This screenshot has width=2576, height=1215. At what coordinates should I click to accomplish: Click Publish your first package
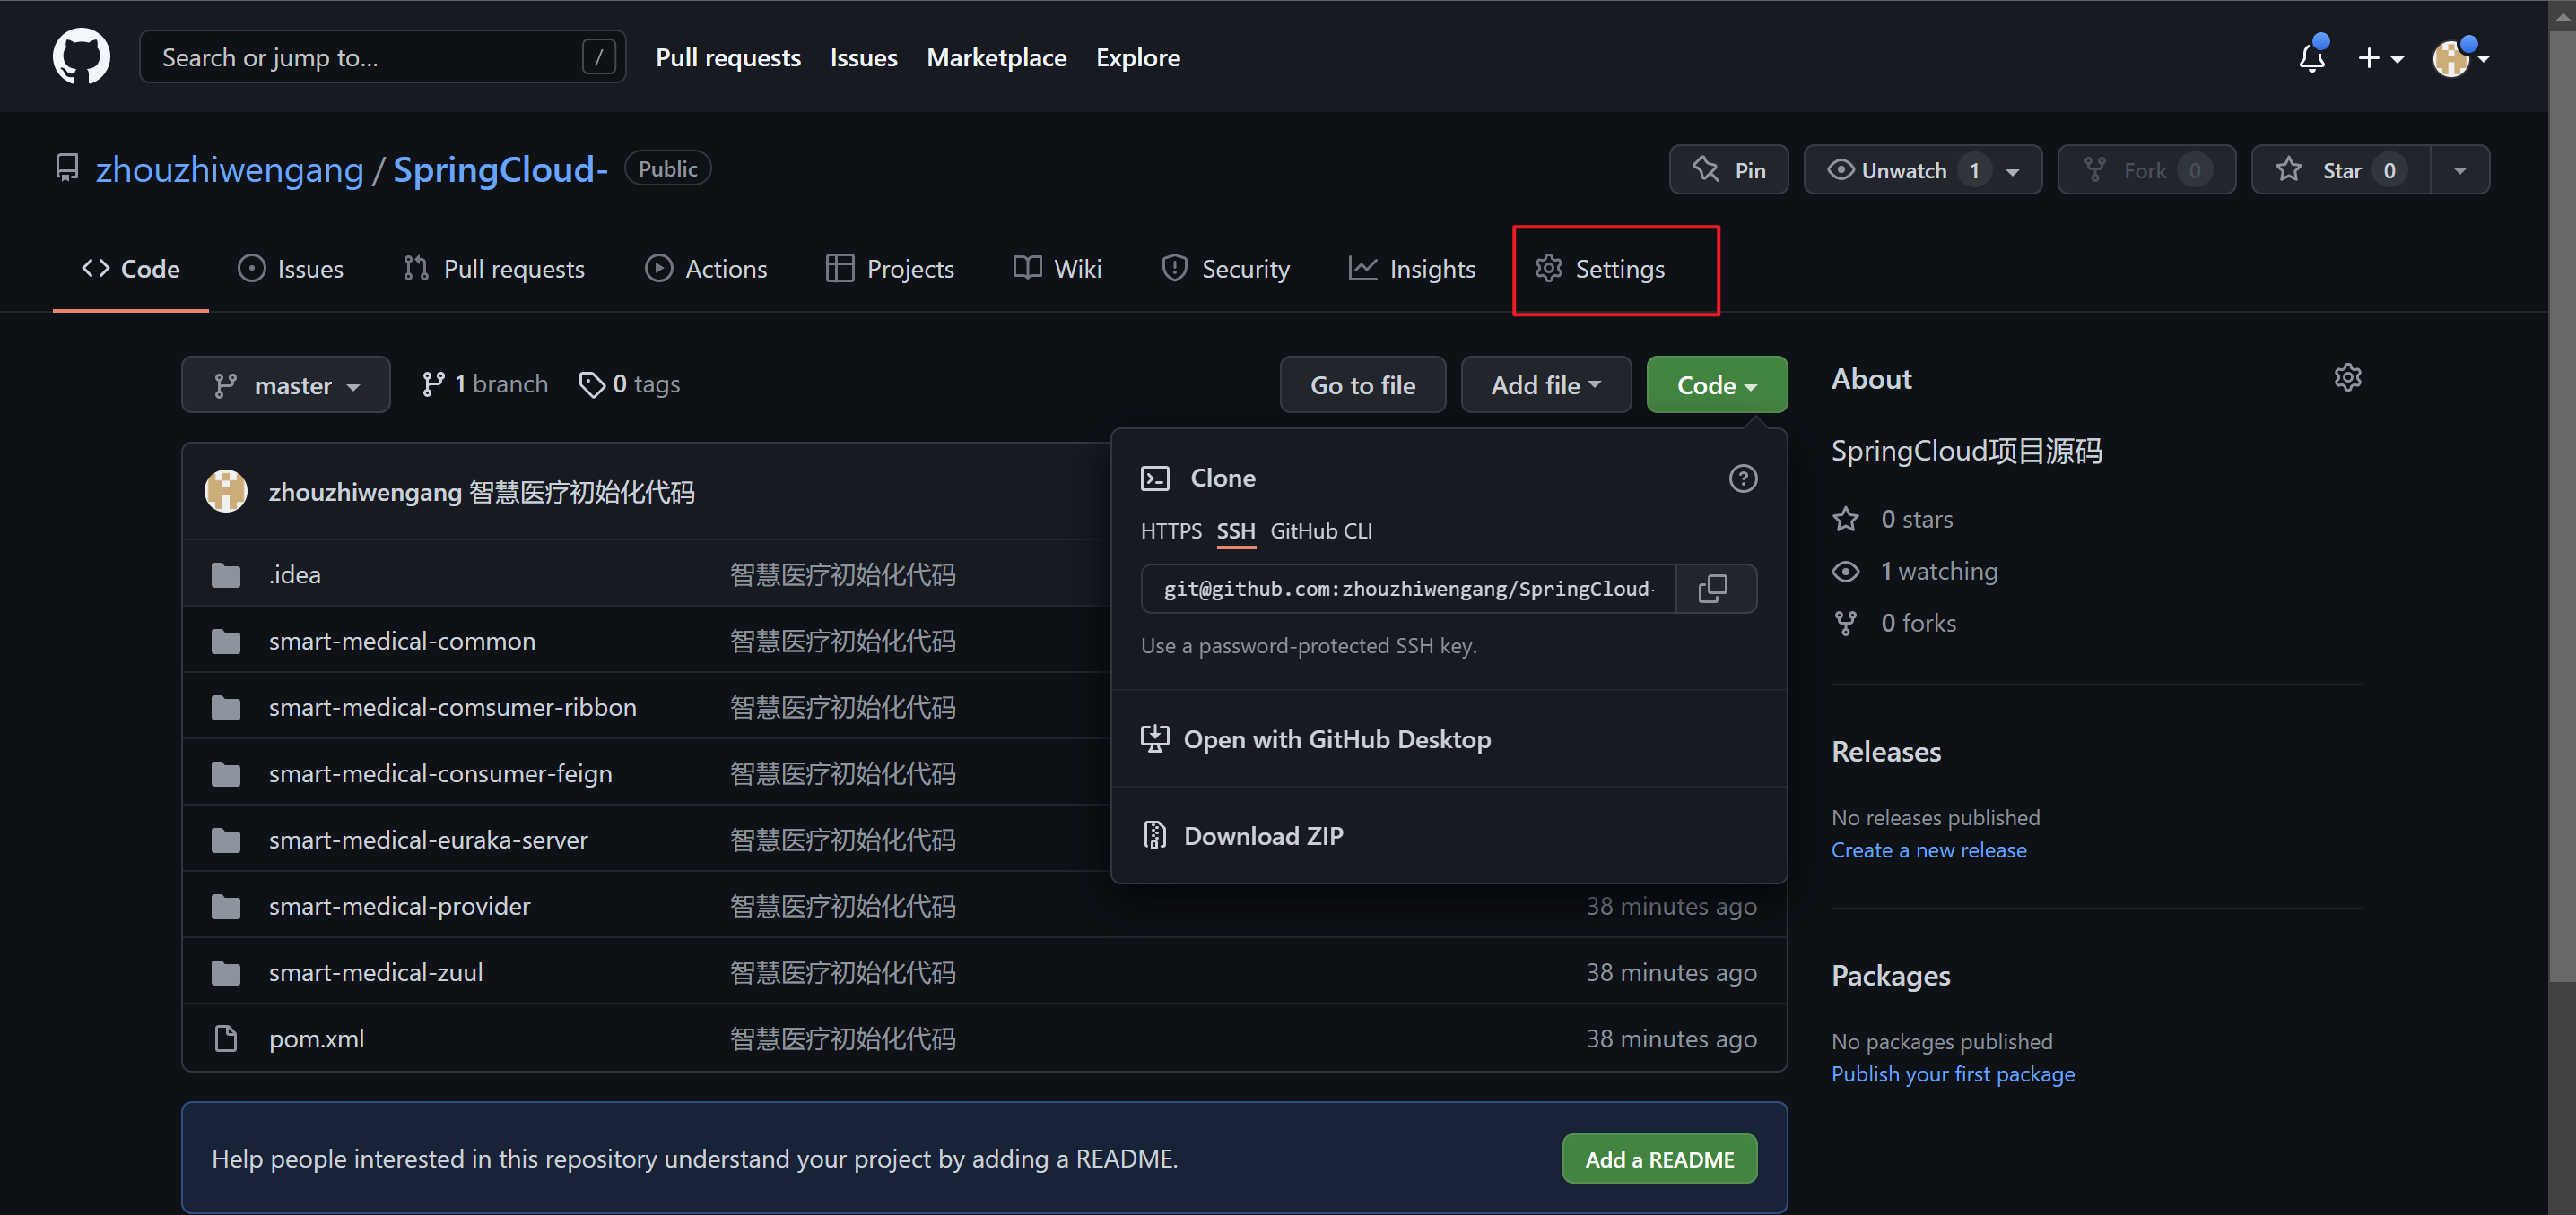pos(1953,1073)
